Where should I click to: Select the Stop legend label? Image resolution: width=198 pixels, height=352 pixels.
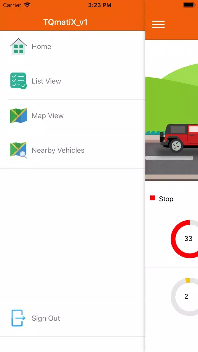pos(166,199)
